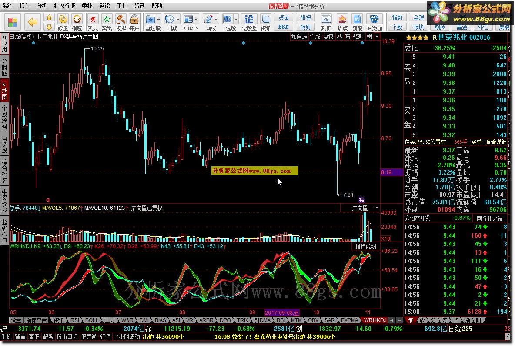Toggle 均线 moving average lines
This screenshot has width=515, height=346.
click(314, 37)
